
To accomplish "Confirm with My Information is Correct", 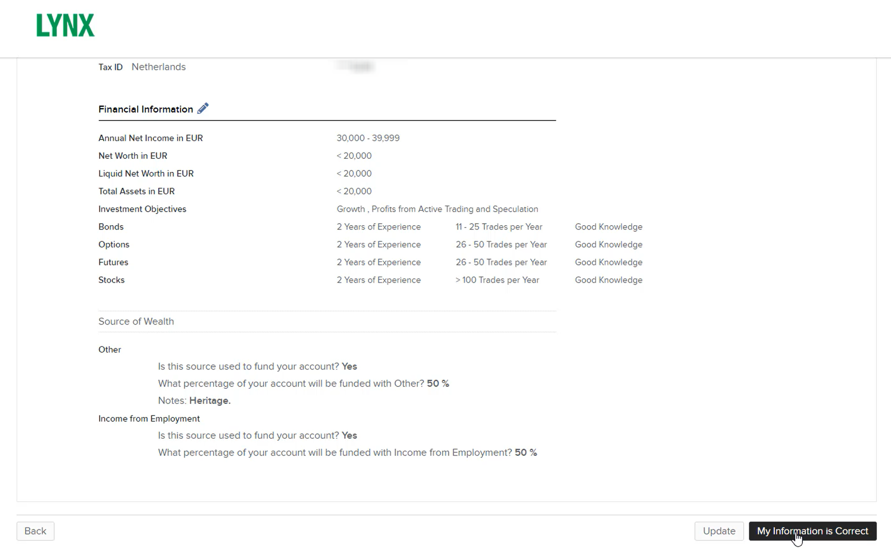I will click(813, 531).
